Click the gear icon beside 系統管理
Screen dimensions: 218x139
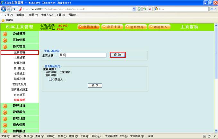click(x=5, y=40)
